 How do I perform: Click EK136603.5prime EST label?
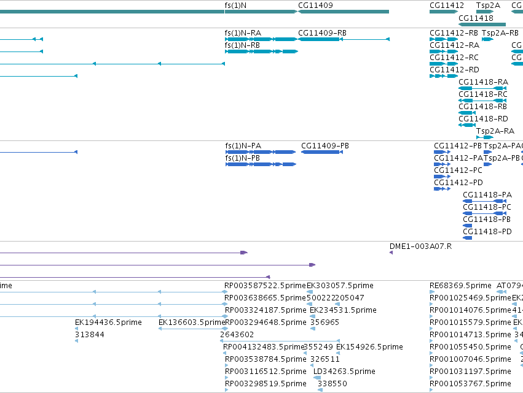click(192, 322)
